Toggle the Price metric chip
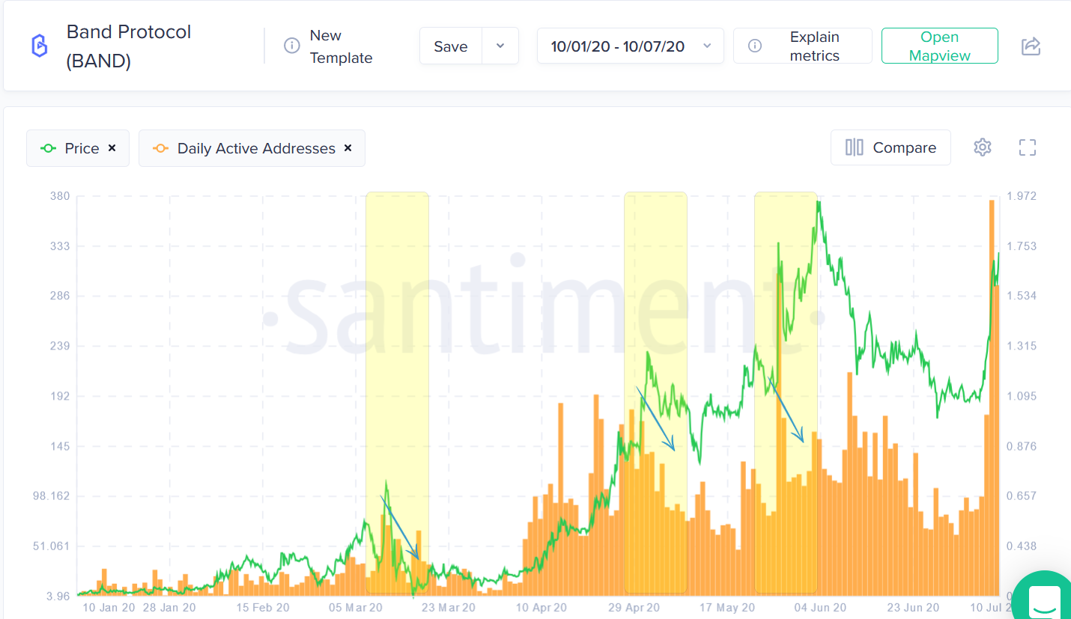Screen dimensions: 1071x619 click(x=78, y=148)
